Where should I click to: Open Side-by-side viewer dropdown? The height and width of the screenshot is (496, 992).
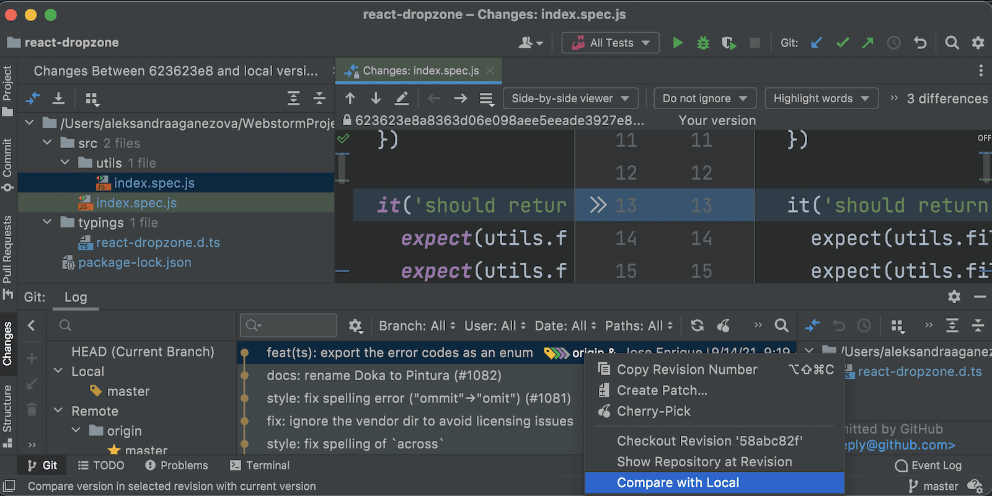point(570,99)
